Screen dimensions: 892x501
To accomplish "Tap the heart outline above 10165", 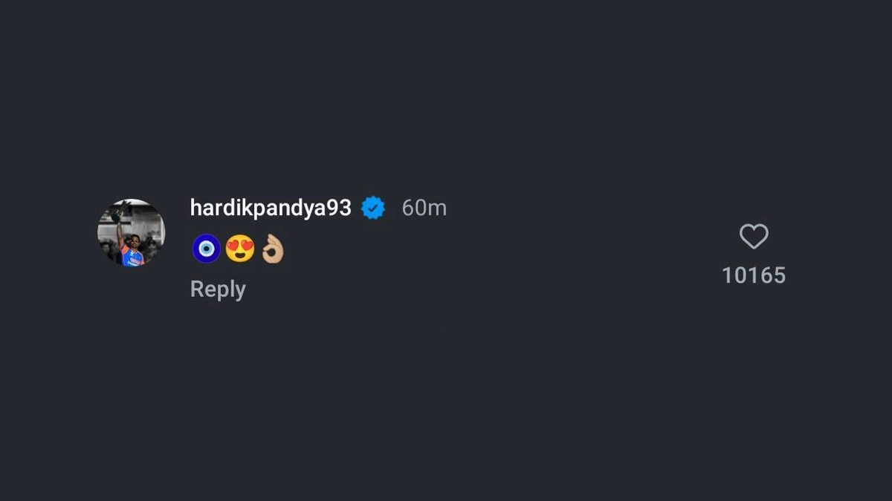I will pos(754,237).
